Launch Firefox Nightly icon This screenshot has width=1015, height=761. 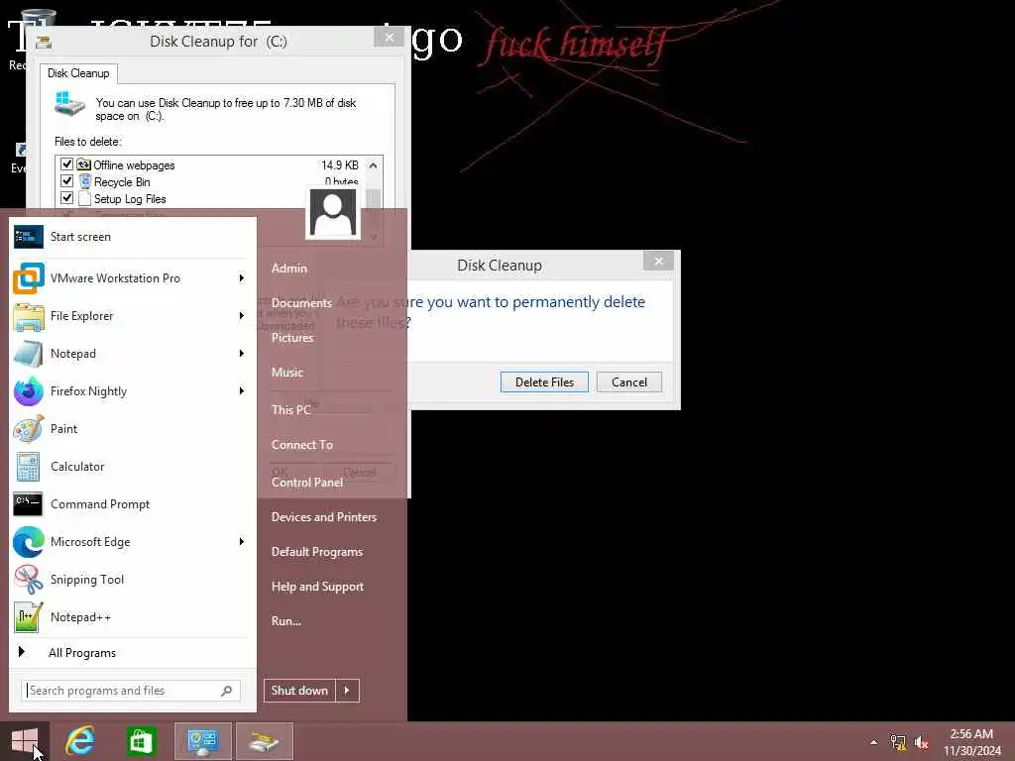29,391
